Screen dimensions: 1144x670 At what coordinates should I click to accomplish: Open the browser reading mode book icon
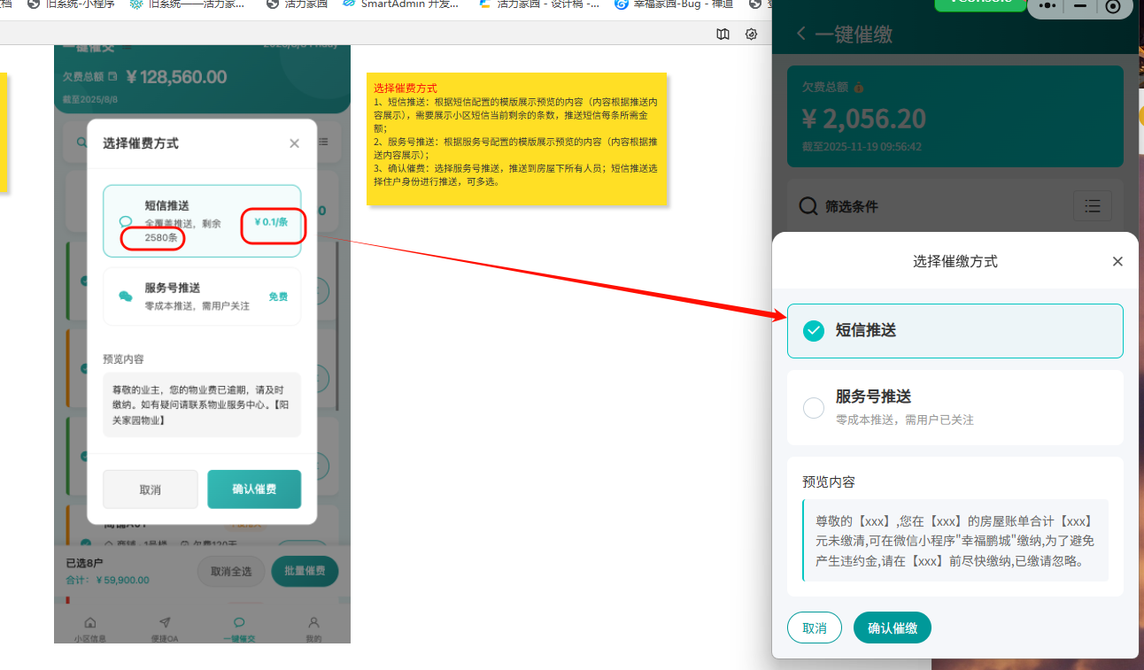point(723,34)
